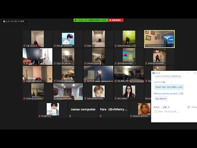Select Ho @fie_elf living room video tile
Screen dimensions: 197x148
[129, 74]
